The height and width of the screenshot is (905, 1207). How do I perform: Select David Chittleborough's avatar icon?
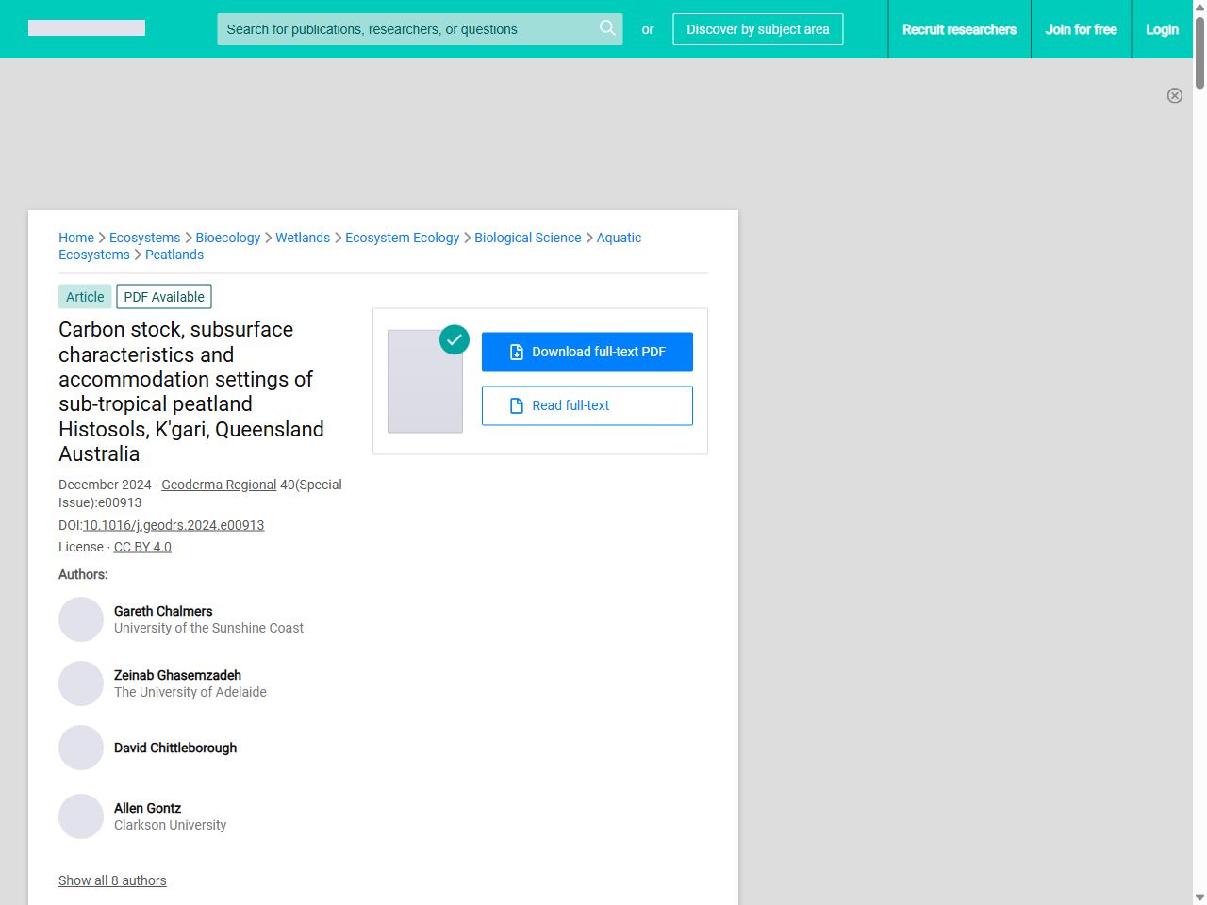click(81, 748)
